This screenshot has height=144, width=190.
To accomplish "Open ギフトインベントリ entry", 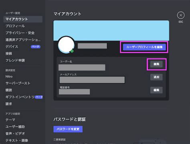I will point(23,97).
